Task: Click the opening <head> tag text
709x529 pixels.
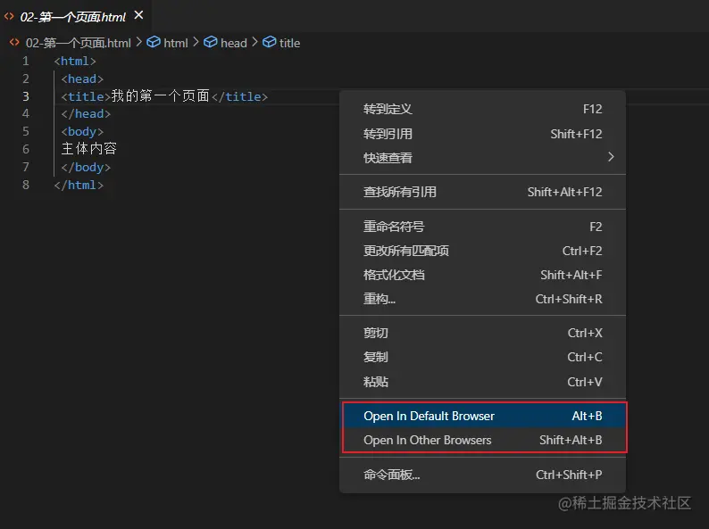Action: (x=82, y=79)
